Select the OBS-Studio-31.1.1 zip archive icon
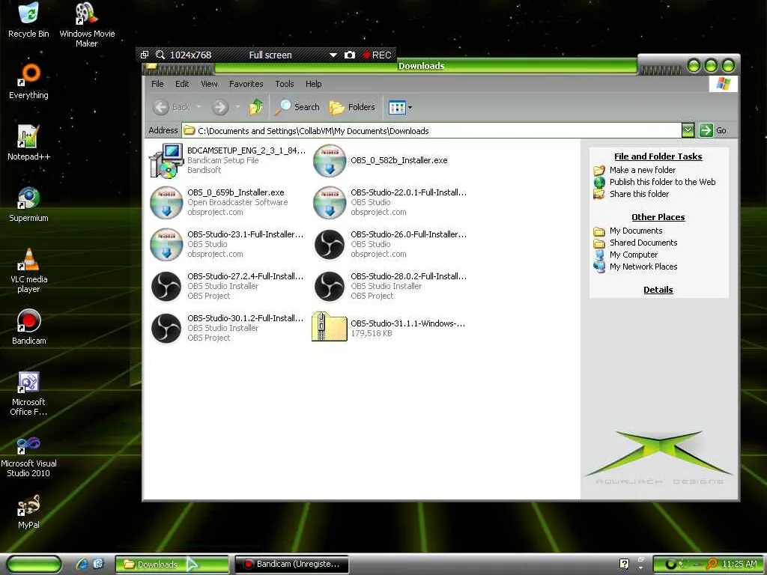 pos(330,326)
